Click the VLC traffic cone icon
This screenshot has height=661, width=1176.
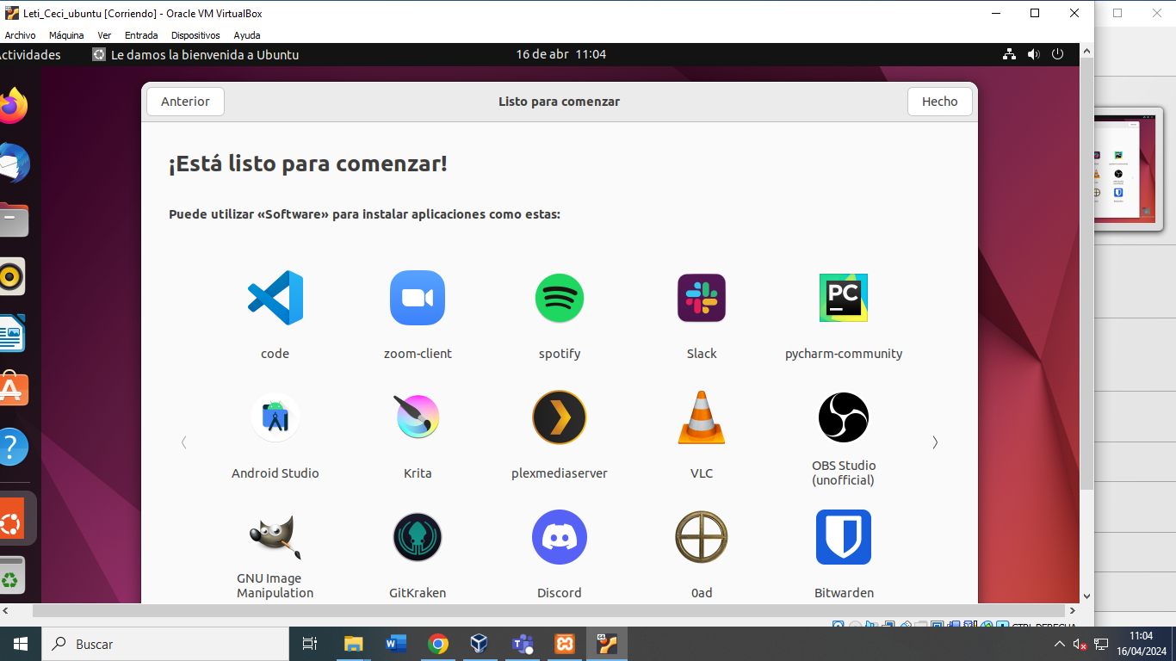[702, 417]
